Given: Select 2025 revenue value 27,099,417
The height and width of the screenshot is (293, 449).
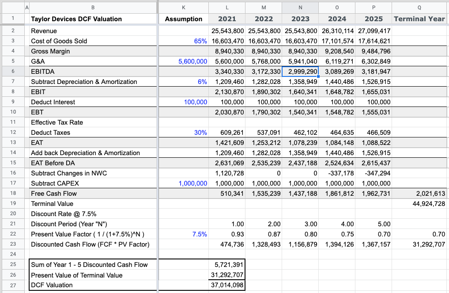Looking at the screenshot, I should point(374,30).
